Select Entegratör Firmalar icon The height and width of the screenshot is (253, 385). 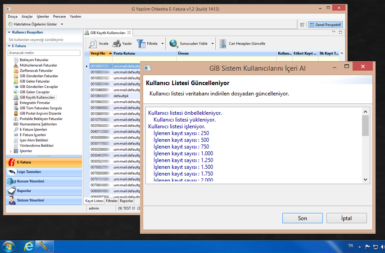tap(16, 103)
